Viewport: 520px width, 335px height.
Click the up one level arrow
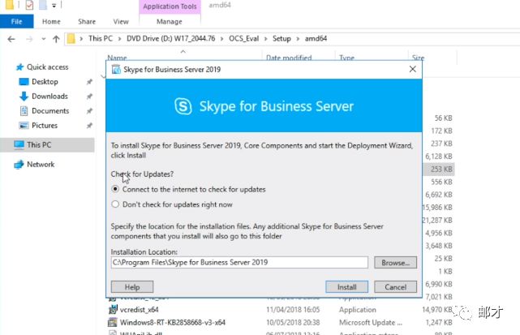point(56,38)
